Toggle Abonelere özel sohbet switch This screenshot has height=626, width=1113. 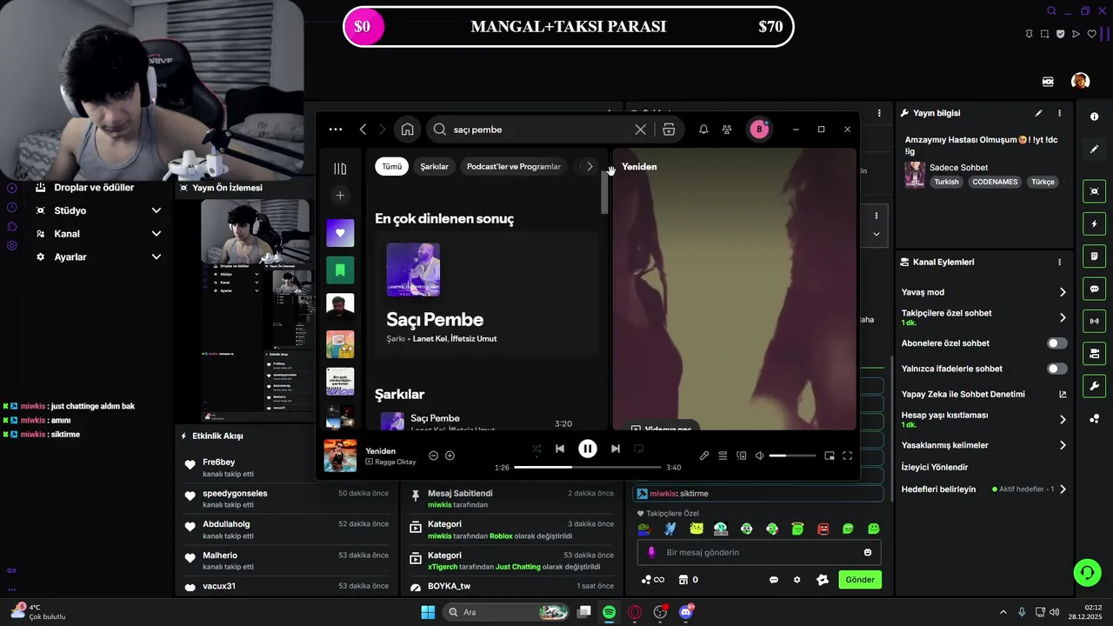click(1056, 343)
